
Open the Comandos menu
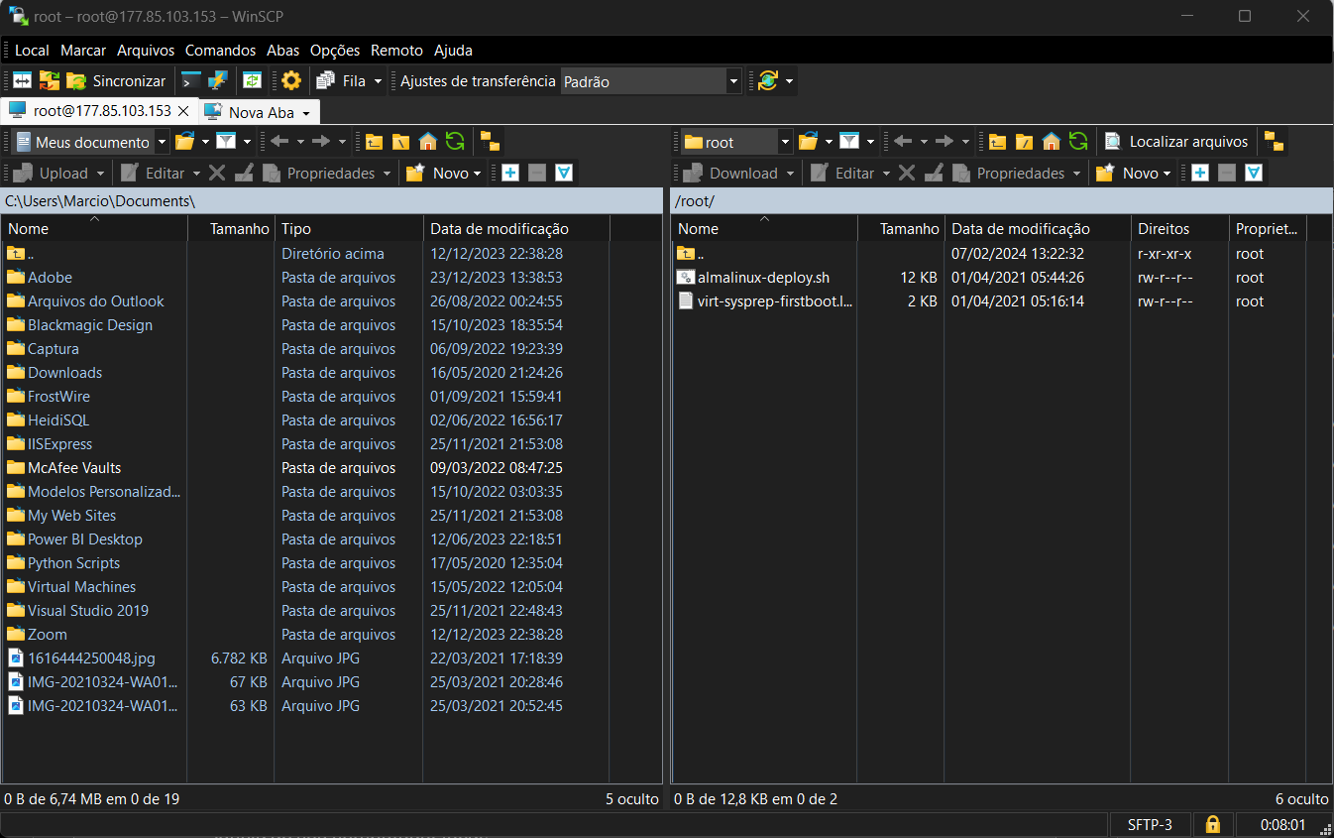220,51
